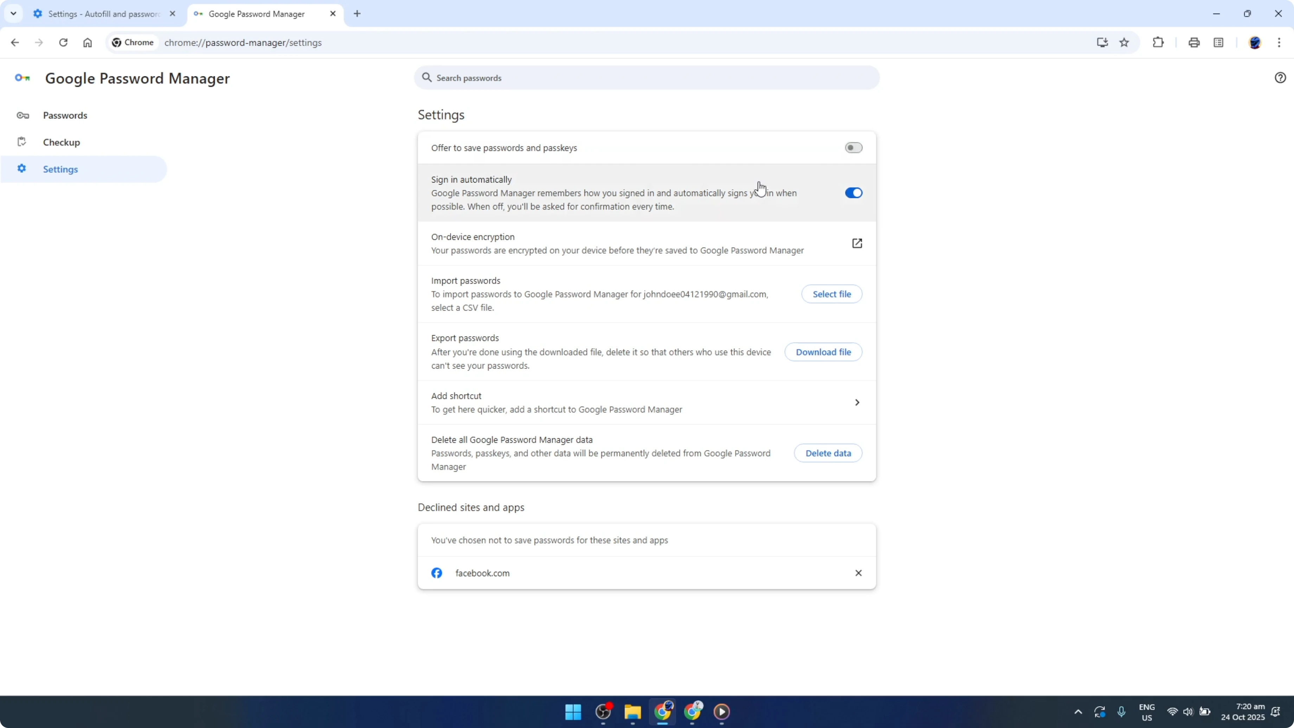This screenshot has height=728, width=1294.
Task: Click the active Chrome taskbar icon
Action: pyautogui.click(x=662, y=711)
